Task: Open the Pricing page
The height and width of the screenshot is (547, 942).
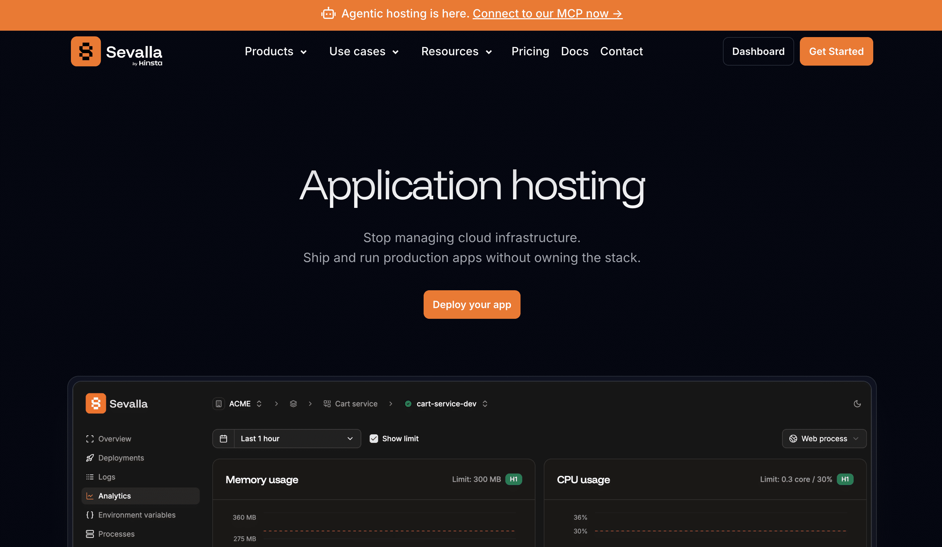Action: pyautogui.click(x=530, y=51)
